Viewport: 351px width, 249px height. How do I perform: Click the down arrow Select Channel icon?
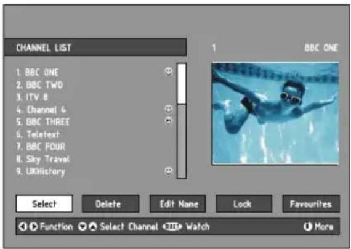coord(82,227)
